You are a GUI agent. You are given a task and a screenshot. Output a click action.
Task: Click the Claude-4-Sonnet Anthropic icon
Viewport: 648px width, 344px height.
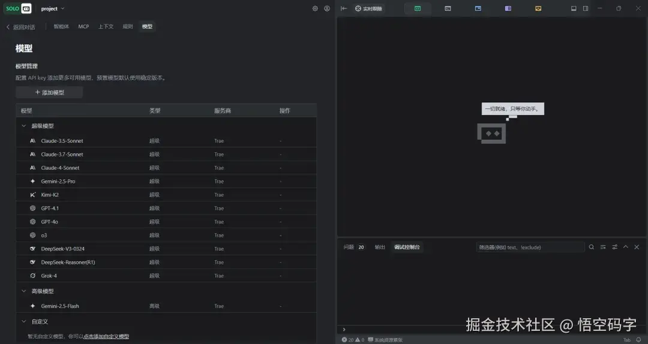32,168
